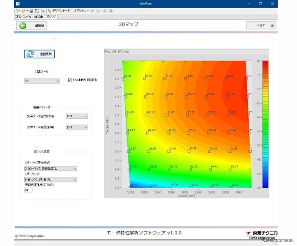Open the カラーマップ表示形式 dropdown
This screenshot has width=297, height=246.
click(x=50, y=168)
